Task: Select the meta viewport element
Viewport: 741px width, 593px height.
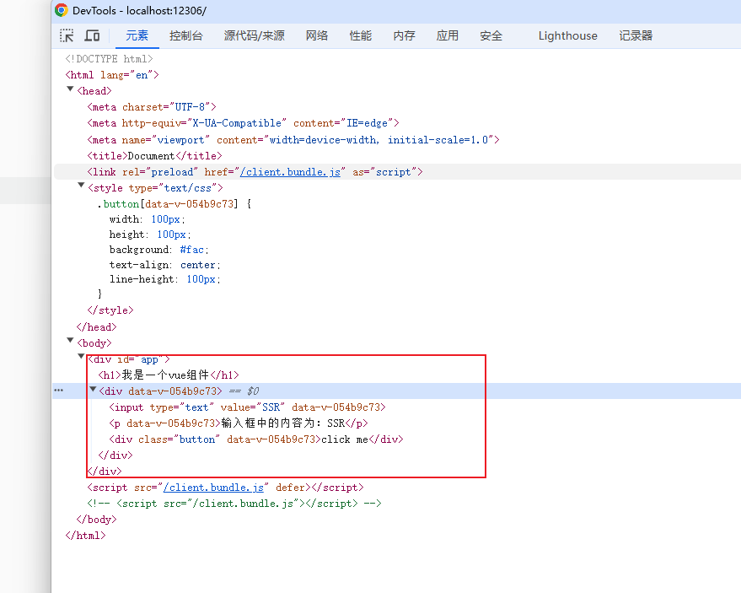Action: pyautogui.click(x=293, y=140)
